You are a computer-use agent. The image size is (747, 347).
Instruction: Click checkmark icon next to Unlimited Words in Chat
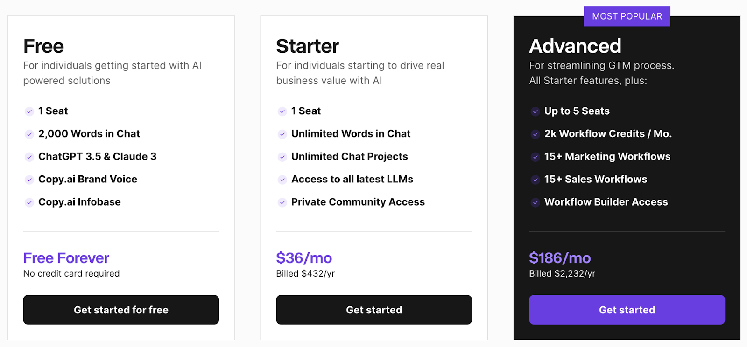(282, 134)
